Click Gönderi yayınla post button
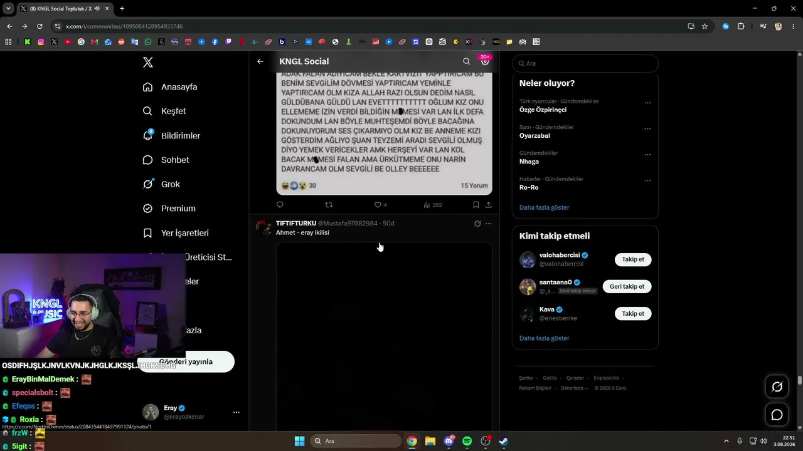 click(x=186, y=361)
